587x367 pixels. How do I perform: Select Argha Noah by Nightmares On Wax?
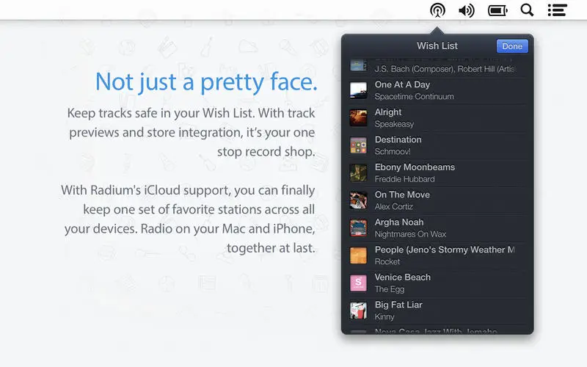pos(437,228)
